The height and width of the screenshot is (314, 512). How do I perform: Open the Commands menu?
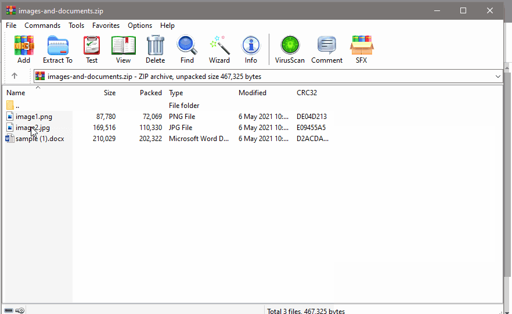pyautogui.click(x=42, y=26)
